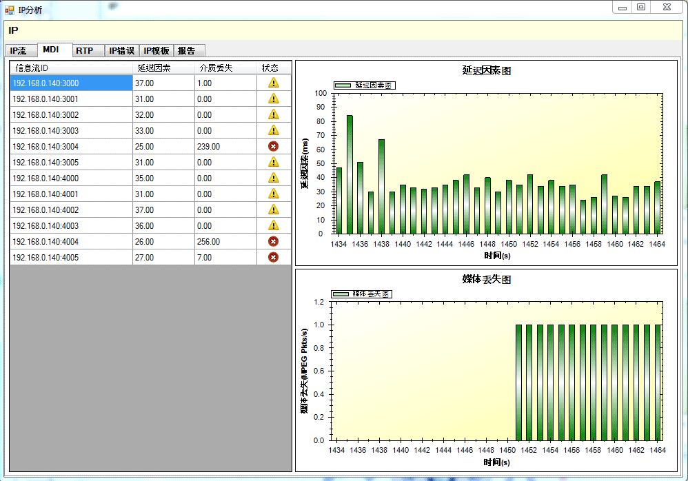Screen dimensions: 688x481
Task: Switch to the IP流 tab
Action: pos(19,51)
